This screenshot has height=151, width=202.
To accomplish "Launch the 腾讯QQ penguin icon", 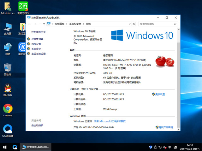I will click(8, 90).
